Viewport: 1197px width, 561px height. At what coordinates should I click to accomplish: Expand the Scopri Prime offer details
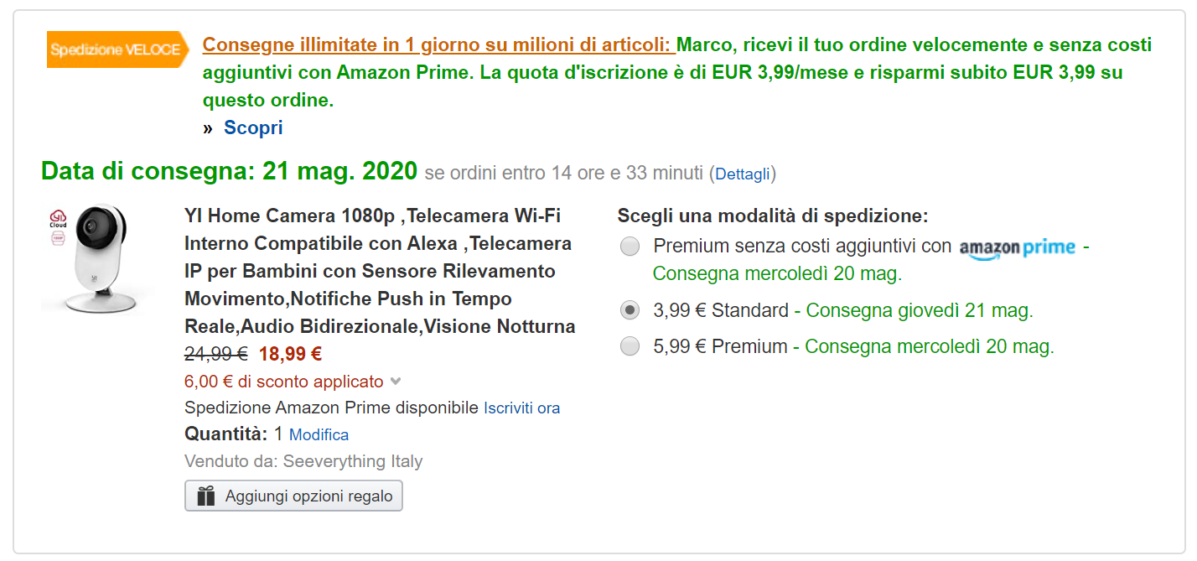pyautogui.click(x=252, y=127)
